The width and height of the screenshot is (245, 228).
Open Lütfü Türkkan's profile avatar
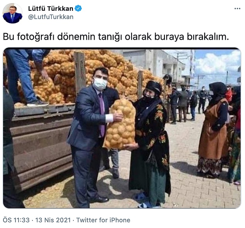tap(12, 13)
